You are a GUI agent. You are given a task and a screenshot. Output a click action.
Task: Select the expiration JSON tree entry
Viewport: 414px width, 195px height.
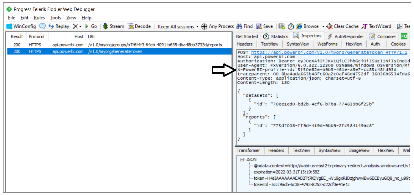pos(287,172)
